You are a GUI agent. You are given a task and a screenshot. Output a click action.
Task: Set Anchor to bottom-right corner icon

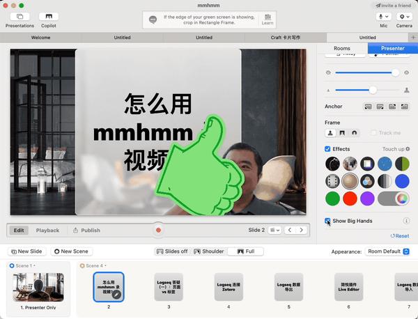click(x=380, y=107)
